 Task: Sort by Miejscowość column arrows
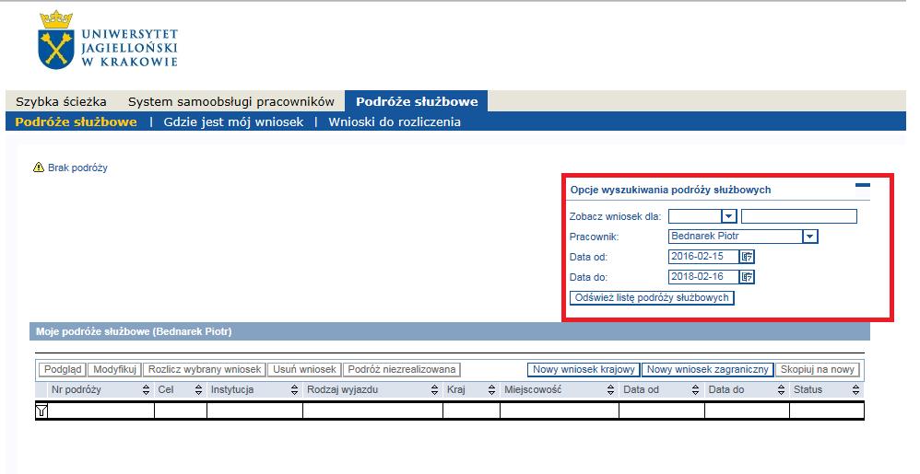pos(611,389)
